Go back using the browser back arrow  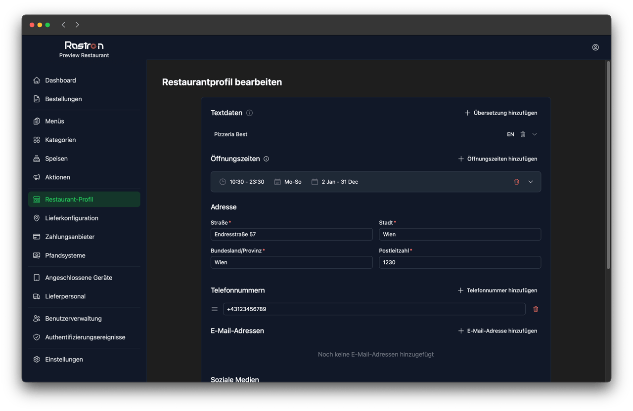pyautogui.click(x=63, y=25)
